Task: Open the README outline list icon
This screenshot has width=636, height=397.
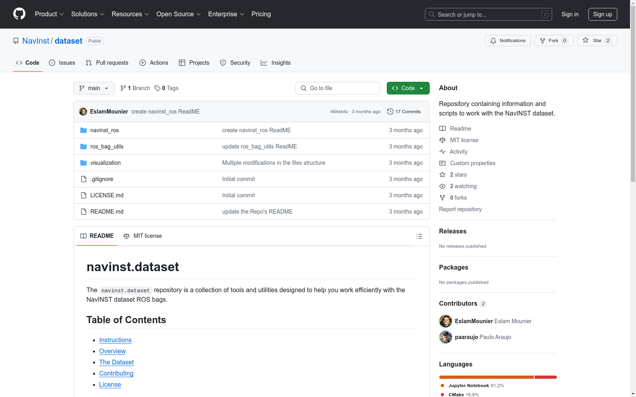Action: point(419,236)
